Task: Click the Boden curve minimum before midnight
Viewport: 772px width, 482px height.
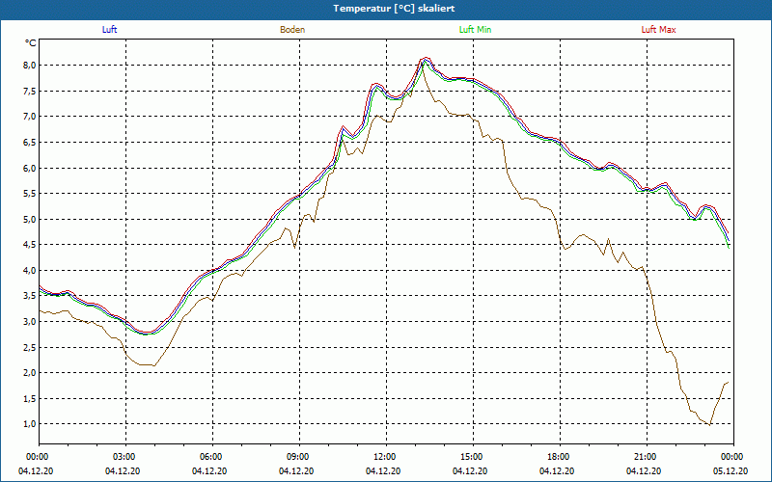Action: (709, 424)
